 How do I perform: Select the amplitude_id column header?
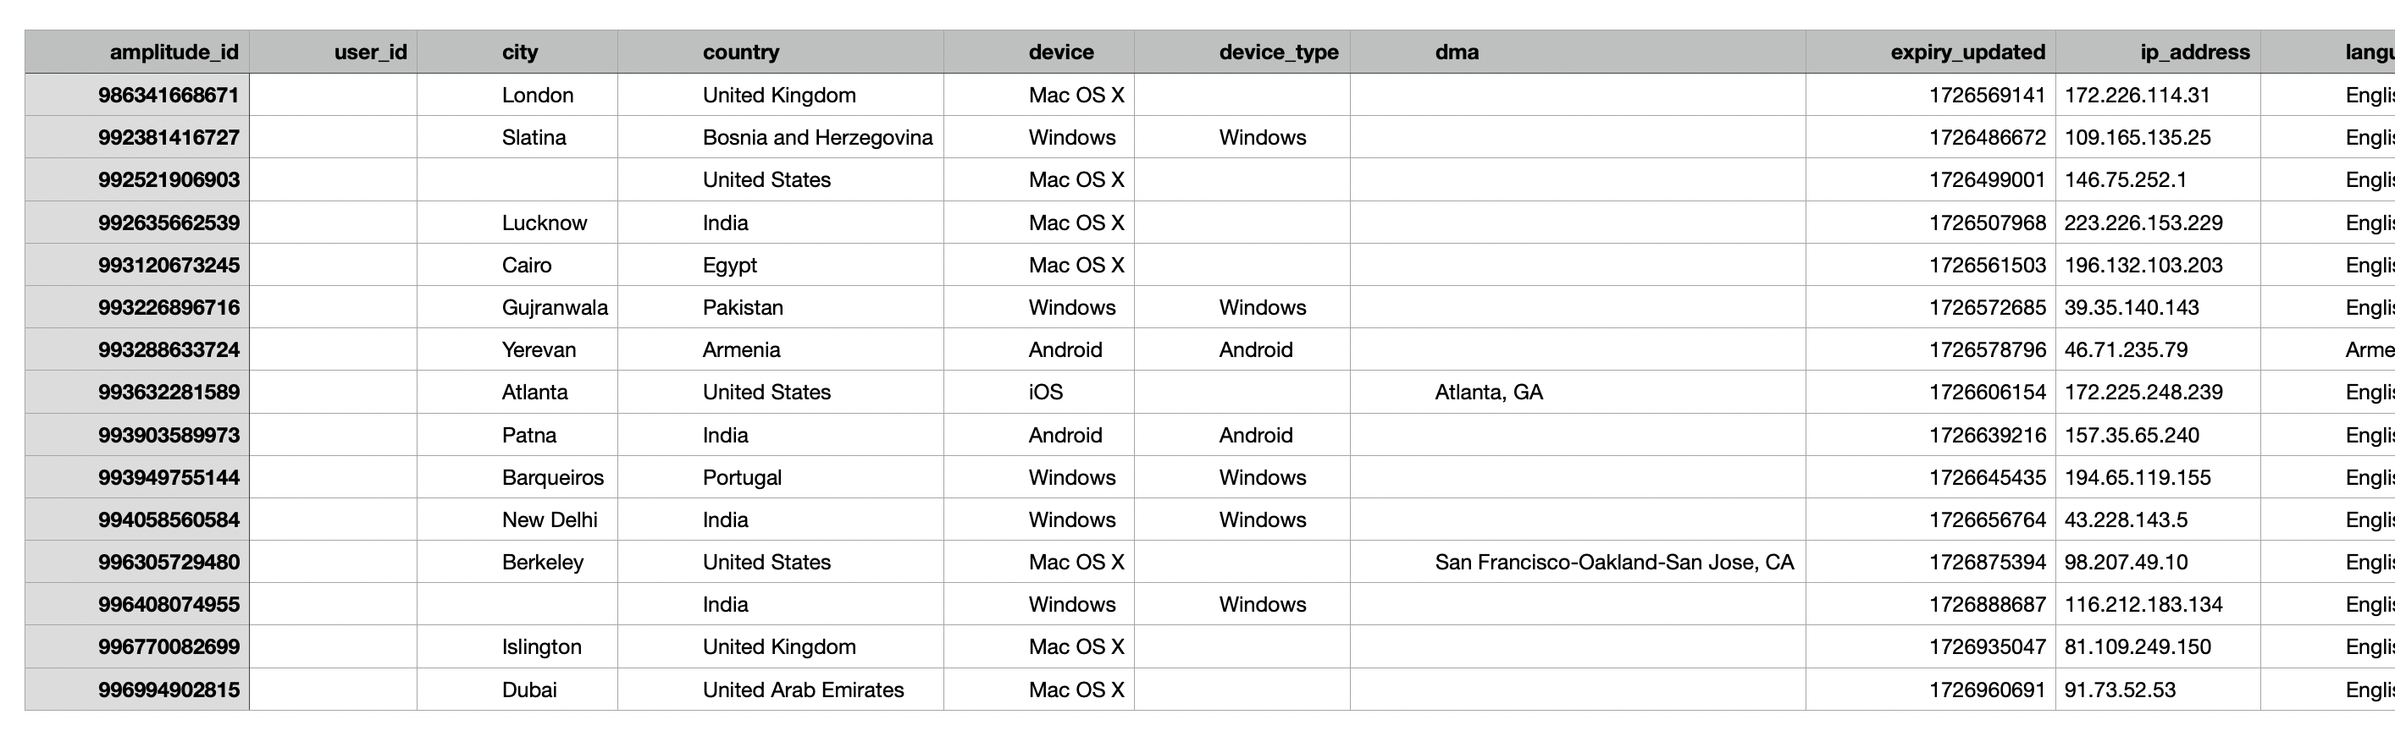click(x=136, y=52)
